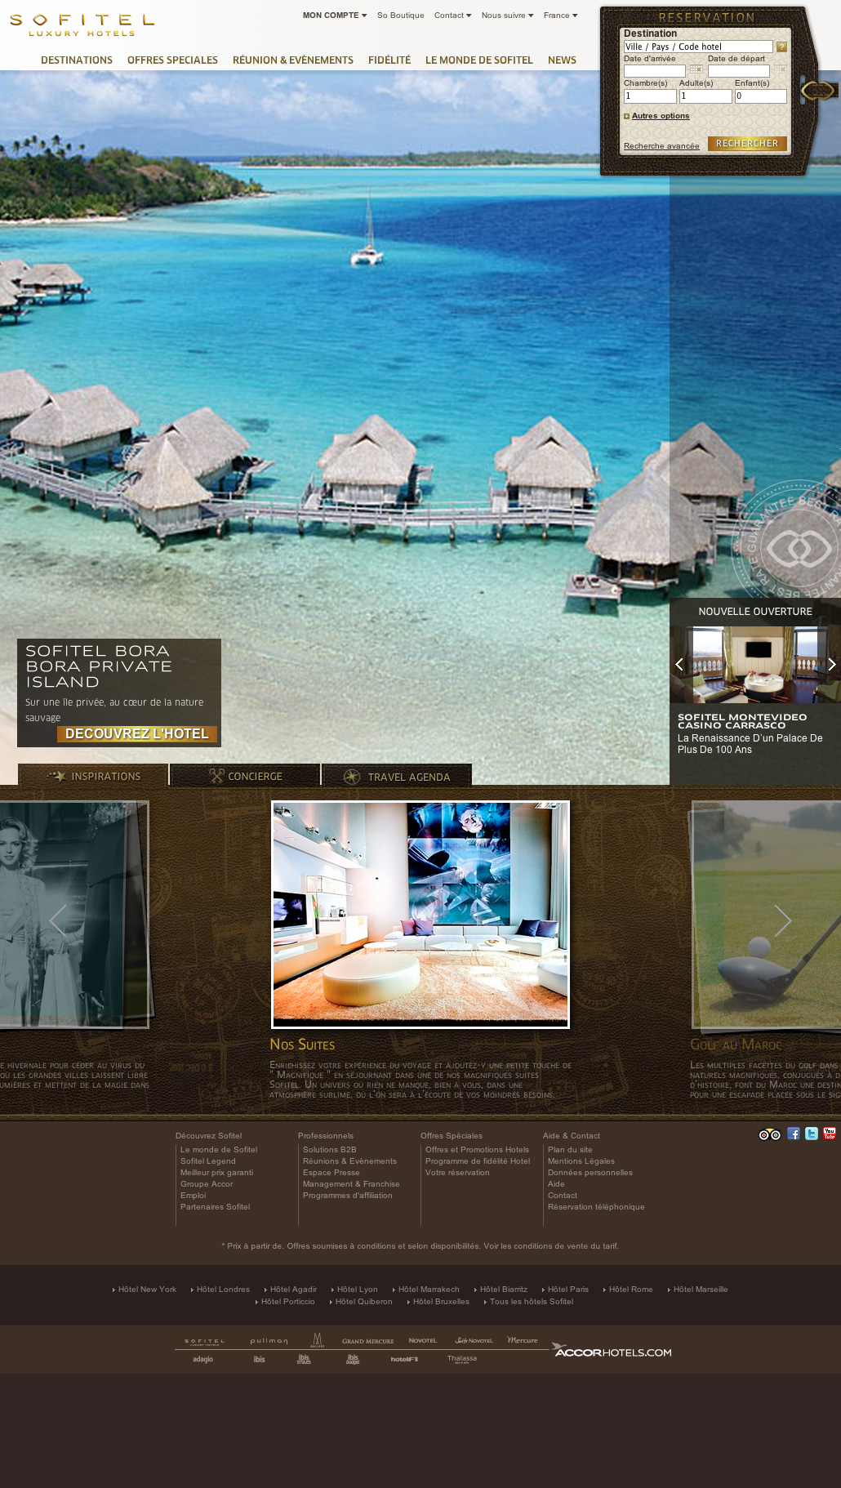Open the News menu
This screenshot has width=841, height=1488.
(562, 60)
